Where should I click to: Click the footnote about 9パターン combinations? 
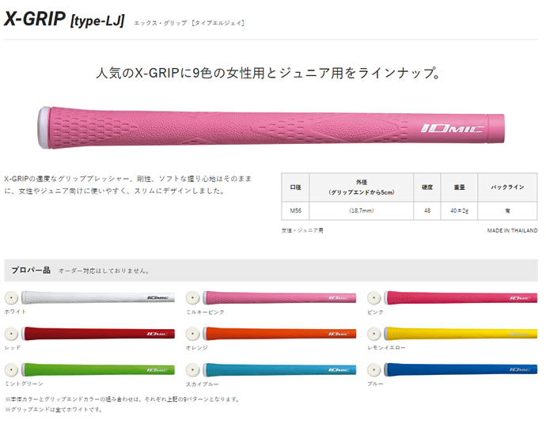pos(122,399)
